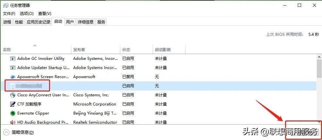Select the Apowersoft Screen Recor... row name
Viewport: 322px width, 140px height.
click(x=43, y=77)
